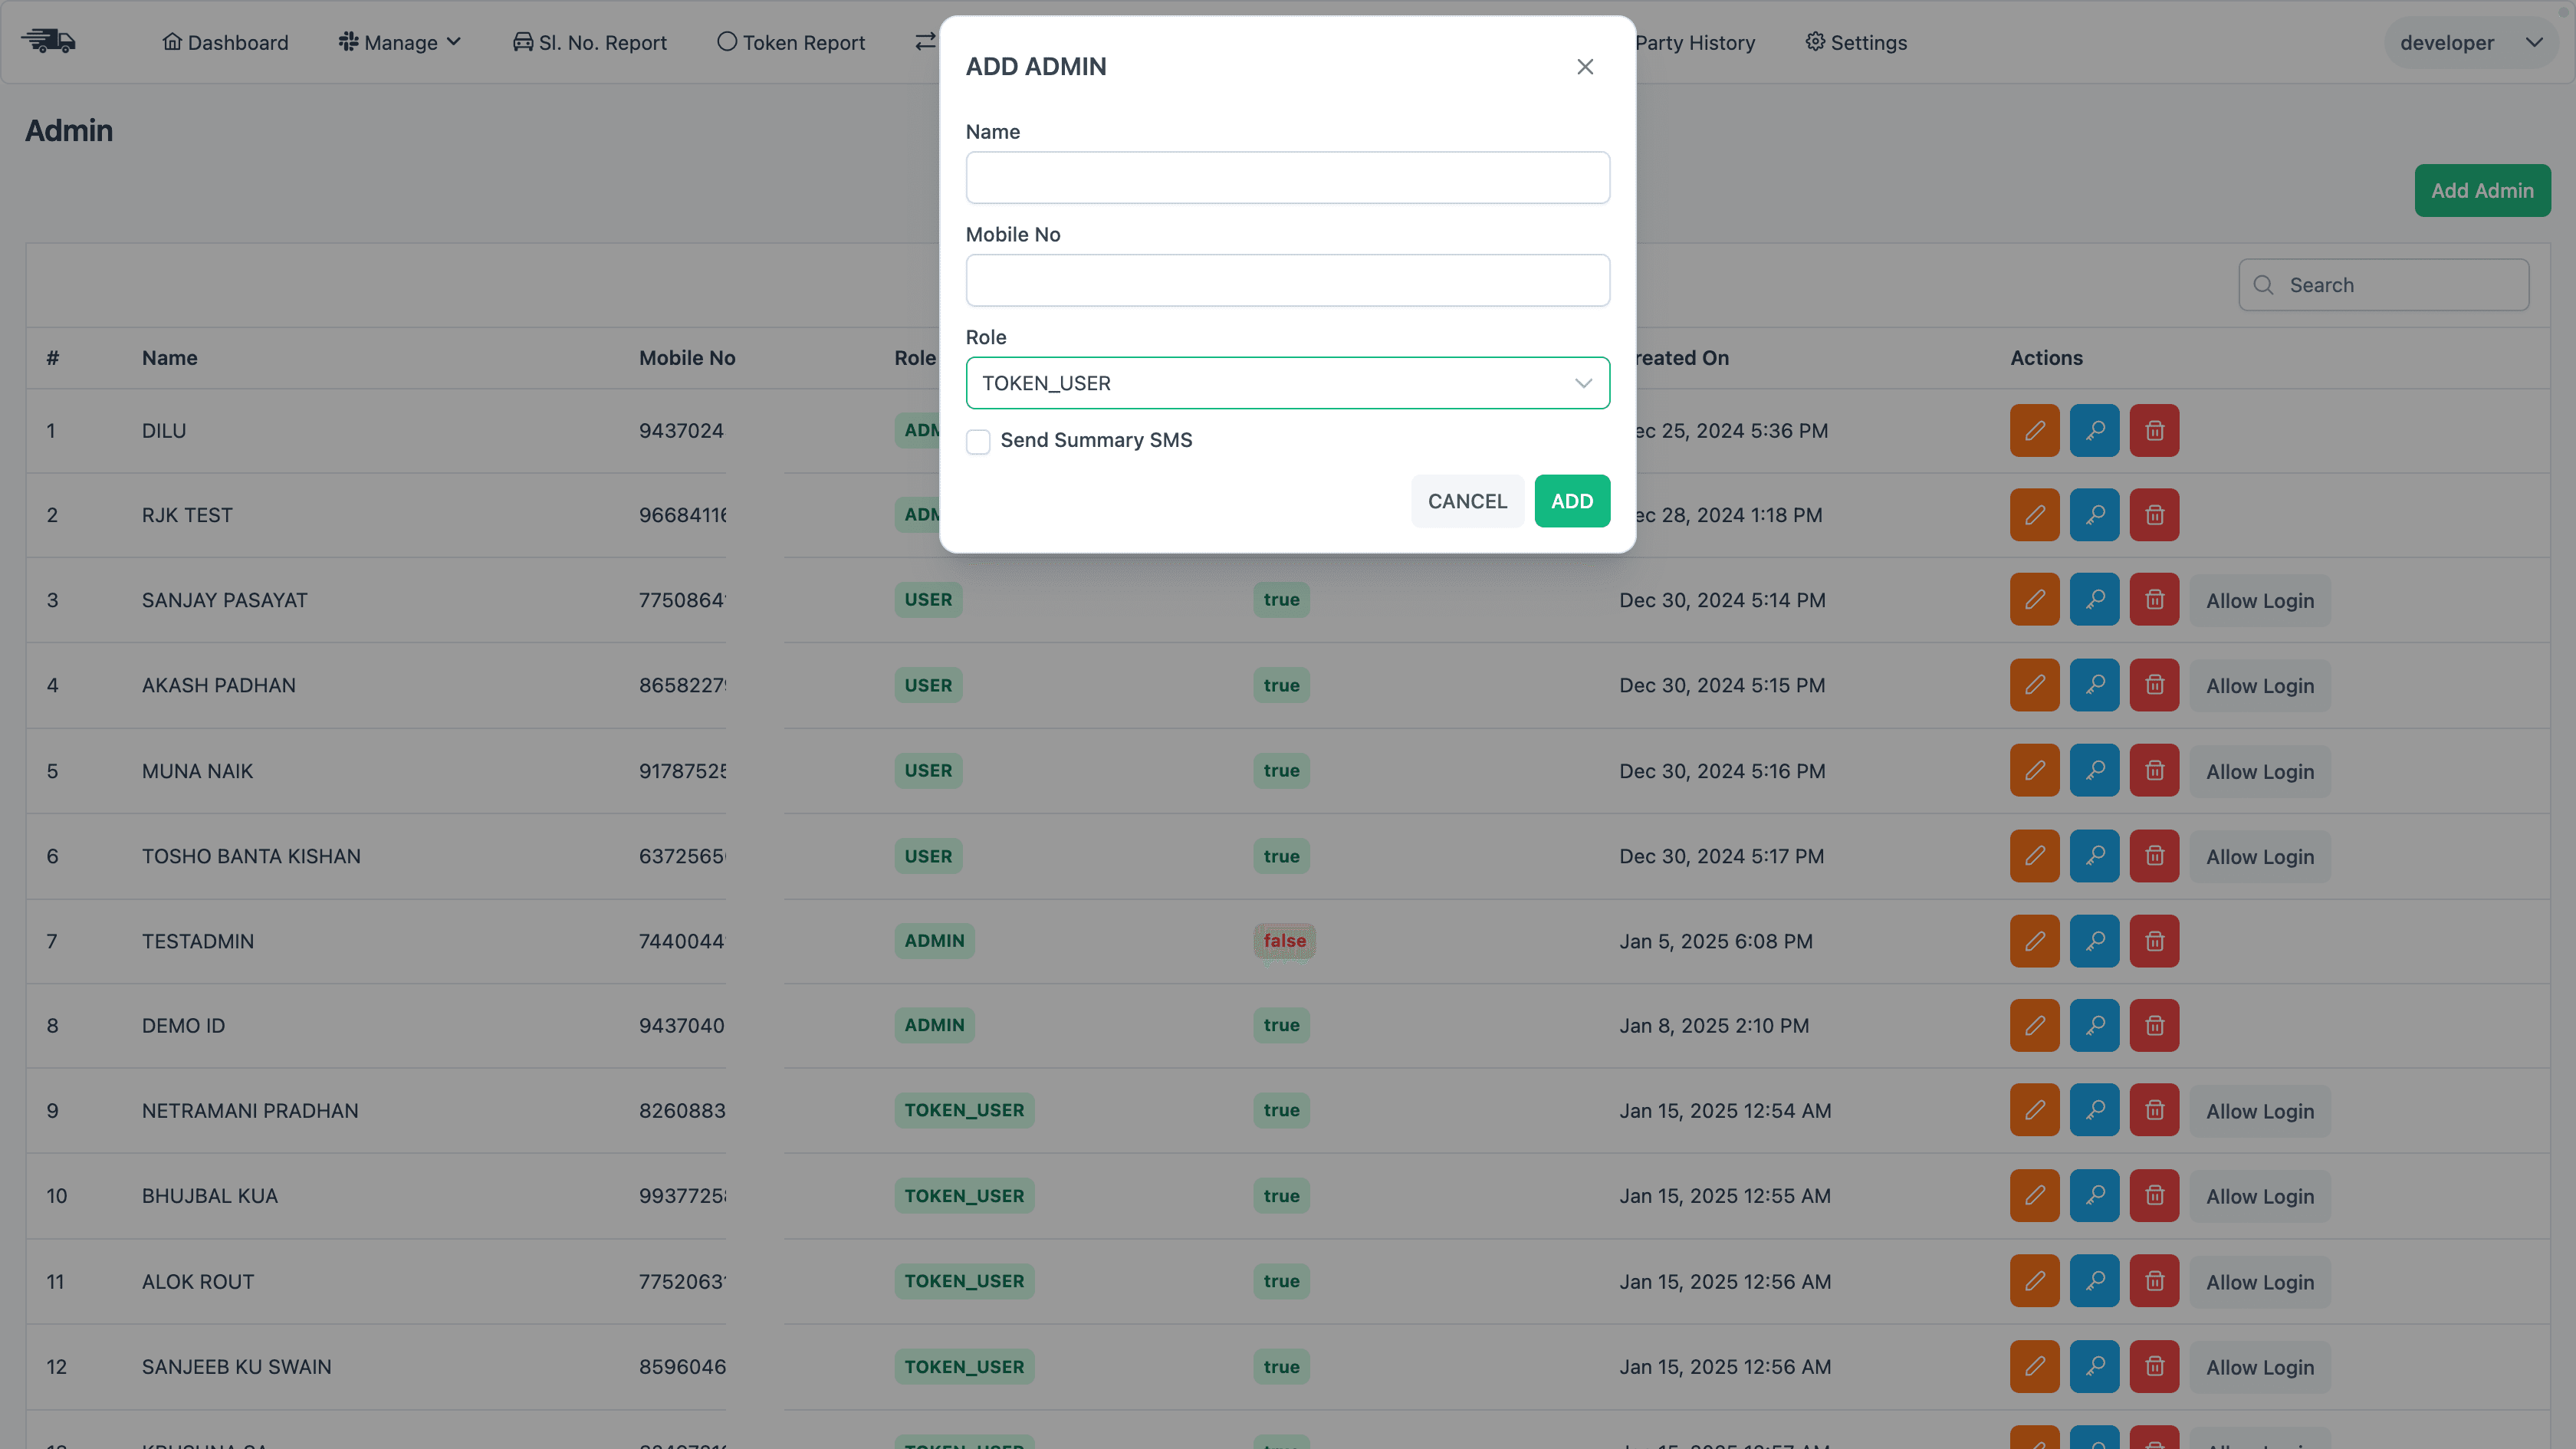
Task: Toggle Allow Login for MUNA NAIK
Action: [x=2260, y=771]
